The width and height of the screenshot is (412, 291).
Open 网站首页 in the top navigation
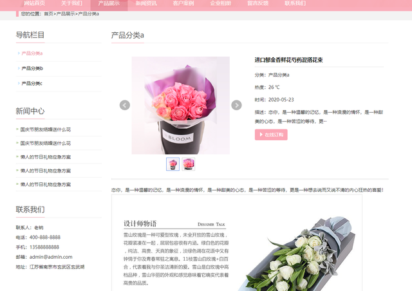(34, 3)
